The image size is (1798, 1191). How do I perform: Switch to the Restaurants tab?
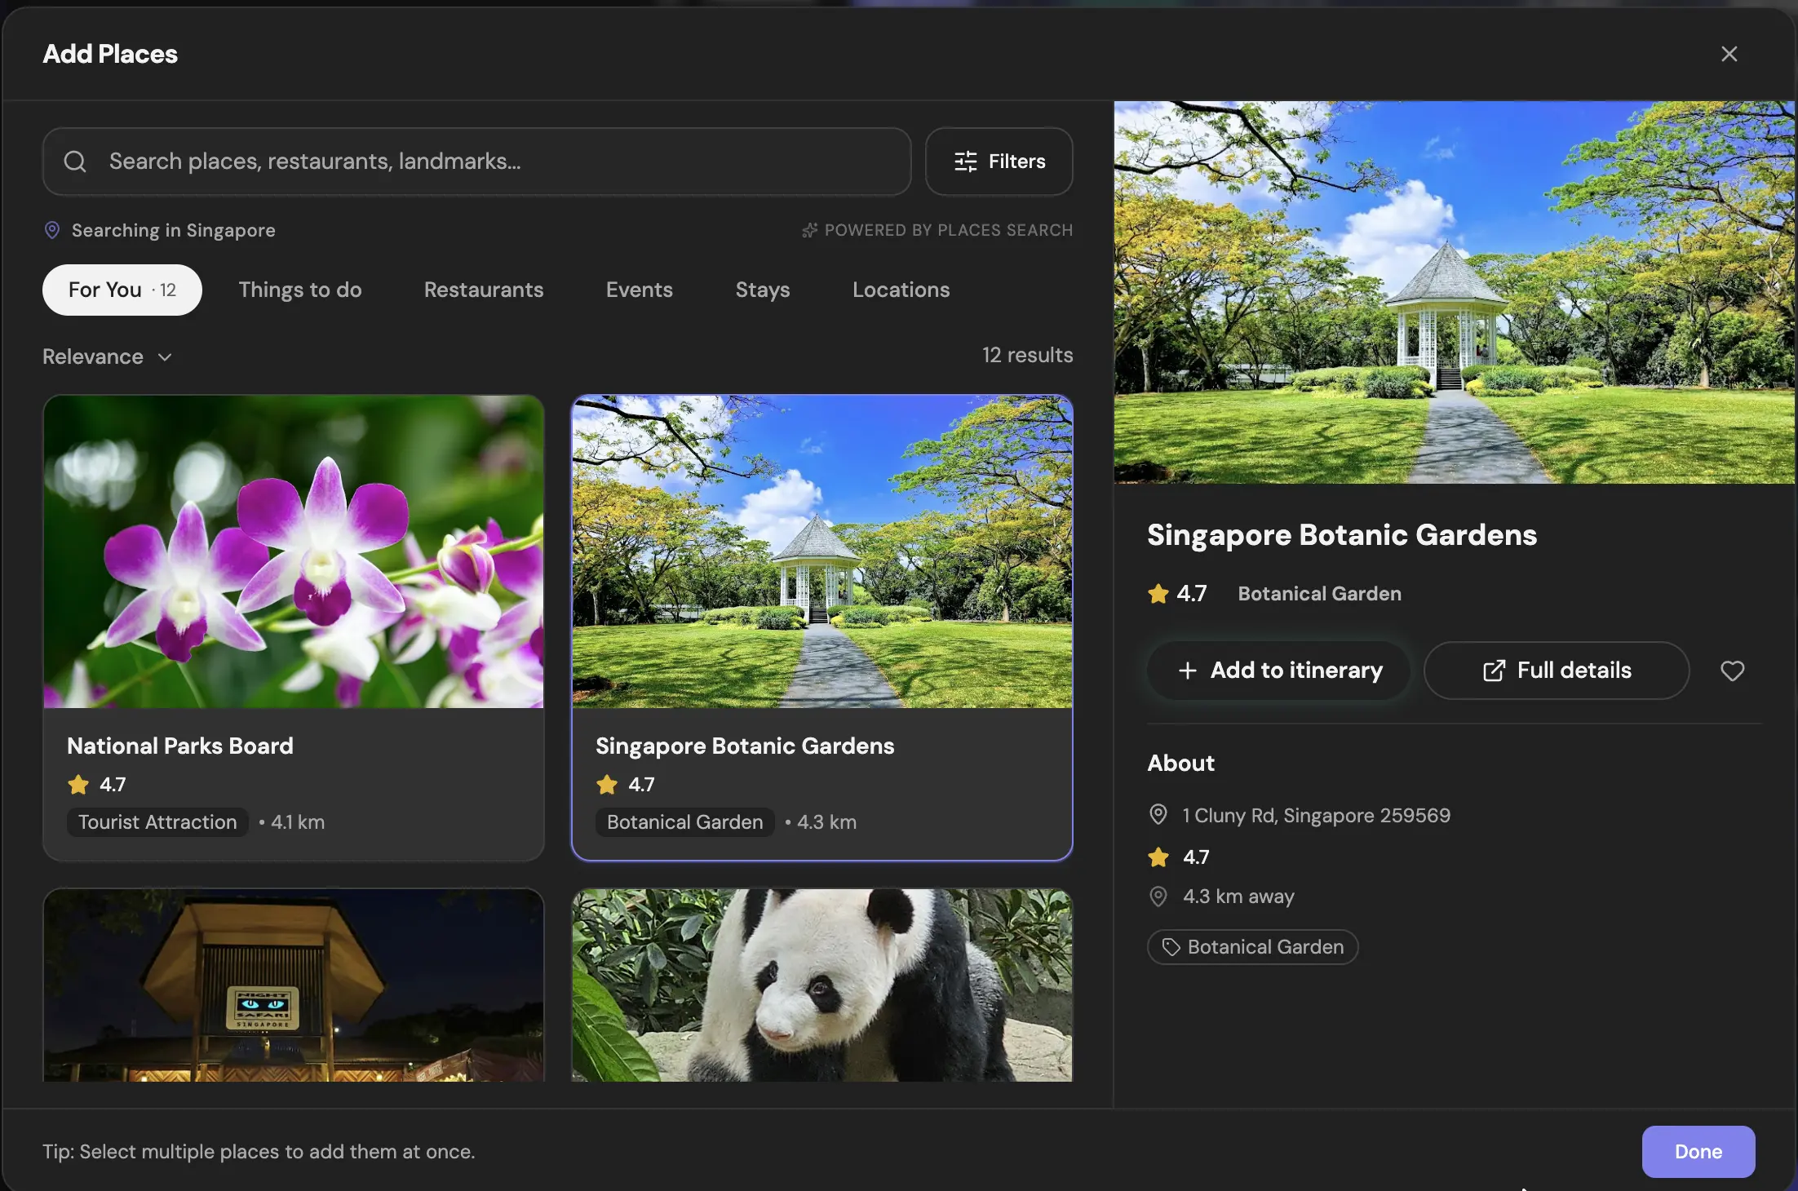(484, 290)
